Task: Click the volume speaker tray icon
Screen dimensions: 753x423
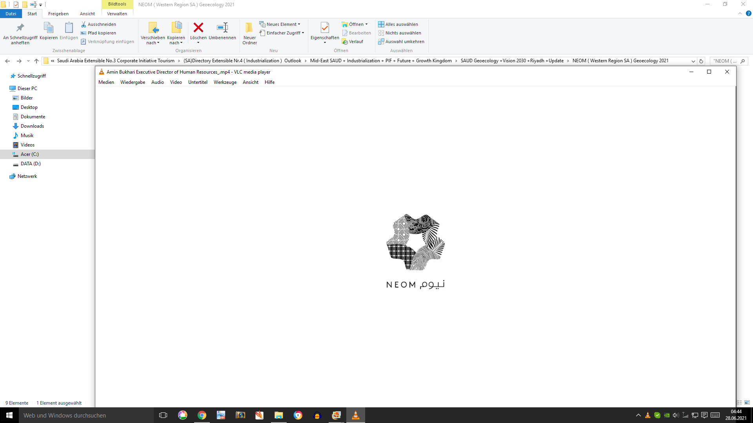Action: (x=676, y=415)
